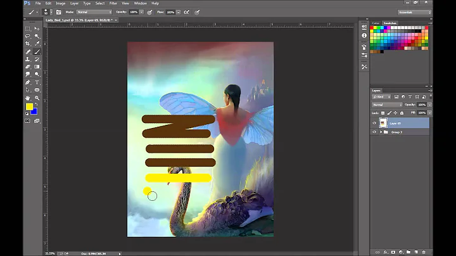Select Layer 69 thumbnail
Screen dimensions: 456x256
383,123
